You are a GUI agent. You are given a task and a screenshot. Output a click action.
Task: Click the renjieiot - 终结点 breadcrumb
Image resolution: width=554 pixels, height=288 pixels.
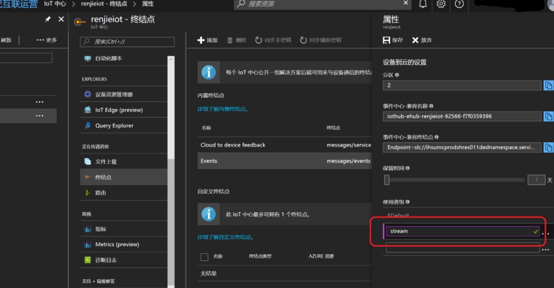pos(104,4)
